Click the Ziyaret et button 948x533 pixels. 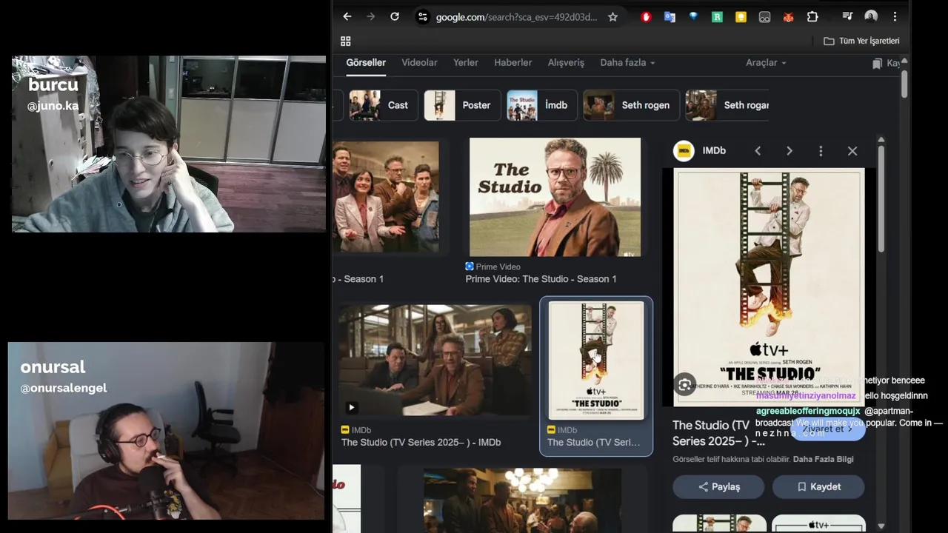828,429
